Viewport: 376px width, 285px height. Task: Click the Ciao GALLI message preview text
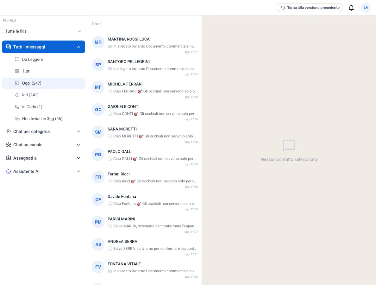click(x=155, y=159)
